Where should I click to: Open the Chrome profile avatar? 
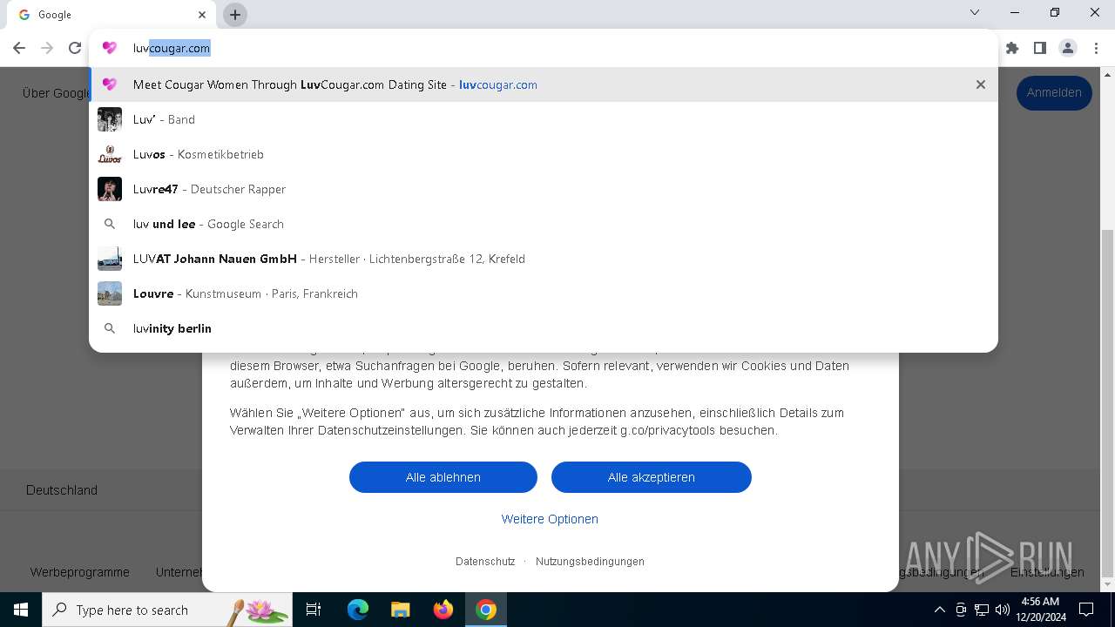[1068, 48]
